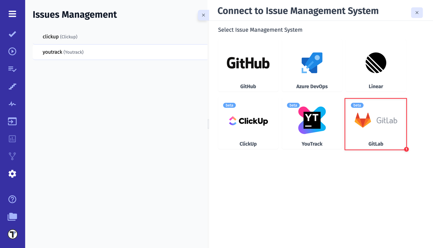
Task: Open the Runs play icon in sidebar
Action: click(12, 51)
